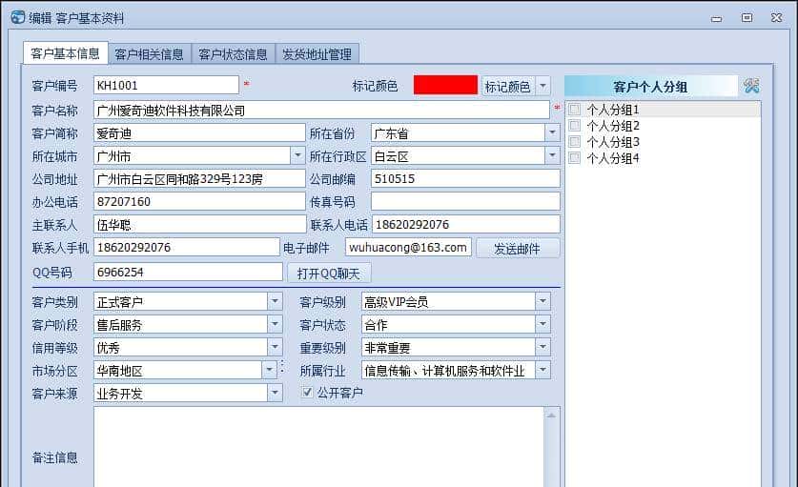Switch to 客户状态信息 tab
Image resolution: width=798 pixels, height=487 pixels.
(x=233, y=54)
